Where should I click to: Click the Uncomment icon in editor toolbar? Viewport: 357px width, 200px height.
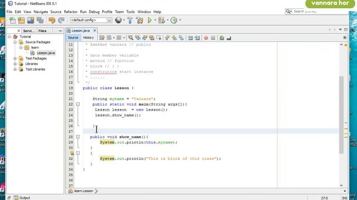229,38
